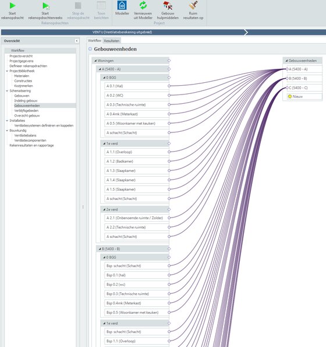Select row Bsp 0.5 (Woonkamer met keuken)

click(136, 313)
